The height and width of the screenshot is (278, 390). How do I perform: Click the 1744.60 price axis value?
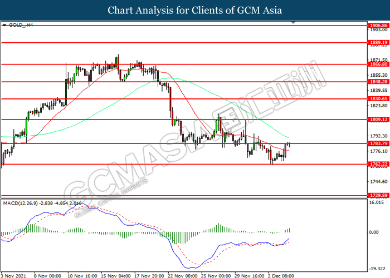pos(378,182)
